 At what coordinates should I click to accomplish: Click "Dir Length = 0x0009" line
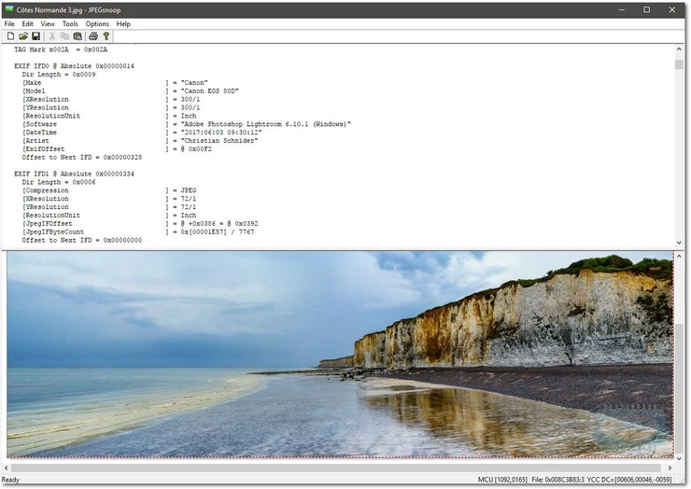59,74
